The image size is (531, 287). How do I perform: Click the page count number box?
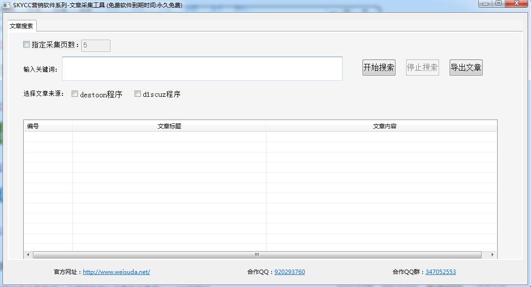point(95,45)
